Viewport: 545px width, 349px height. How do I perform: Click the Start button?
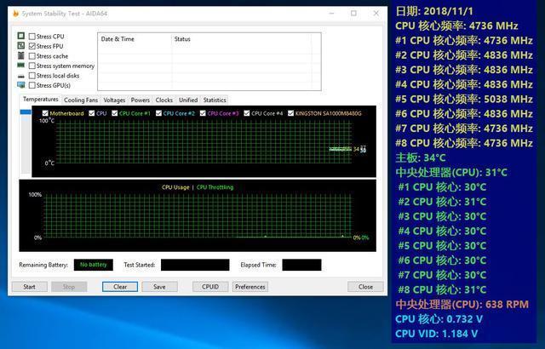click(30, 287)
